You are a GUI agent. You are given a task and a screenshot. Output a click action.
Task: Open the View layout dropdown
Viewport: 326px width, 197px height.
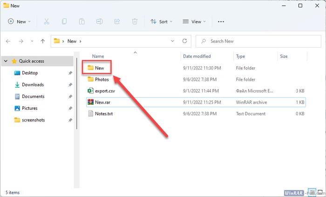[x=194, y=21]
